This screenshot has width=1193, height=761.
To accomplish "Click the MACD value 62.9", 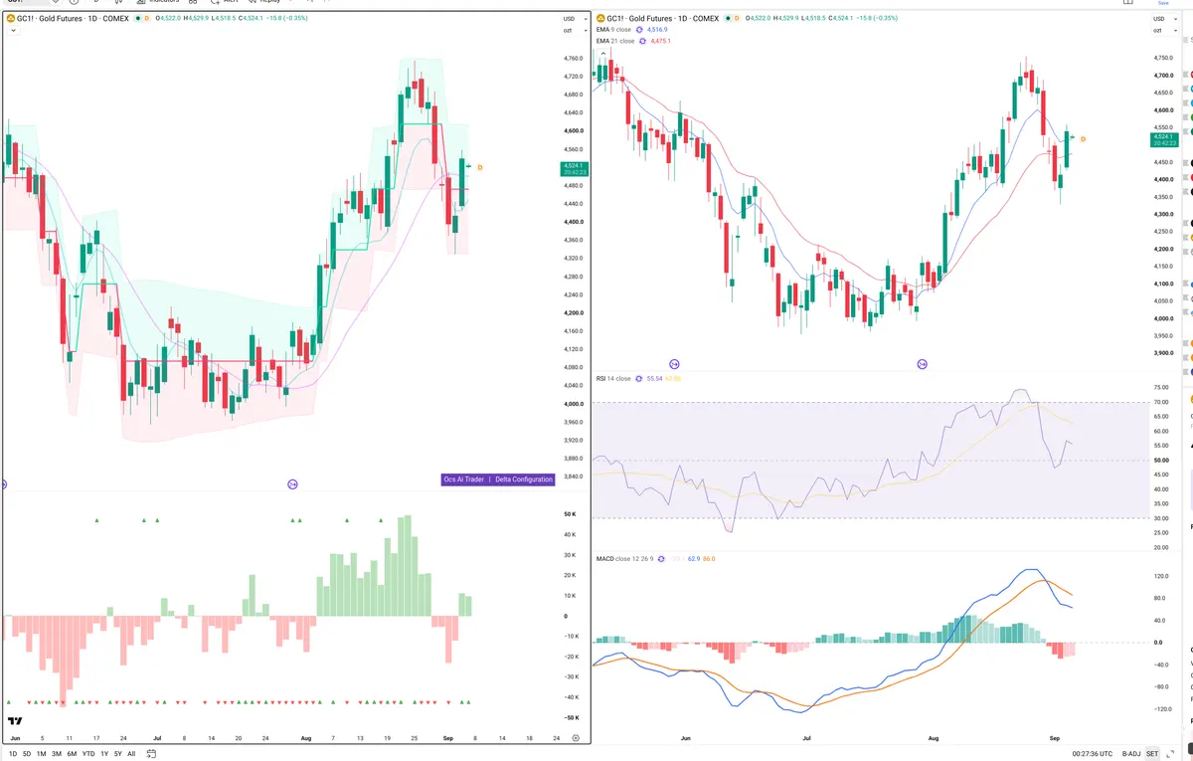I will (694, 559).
